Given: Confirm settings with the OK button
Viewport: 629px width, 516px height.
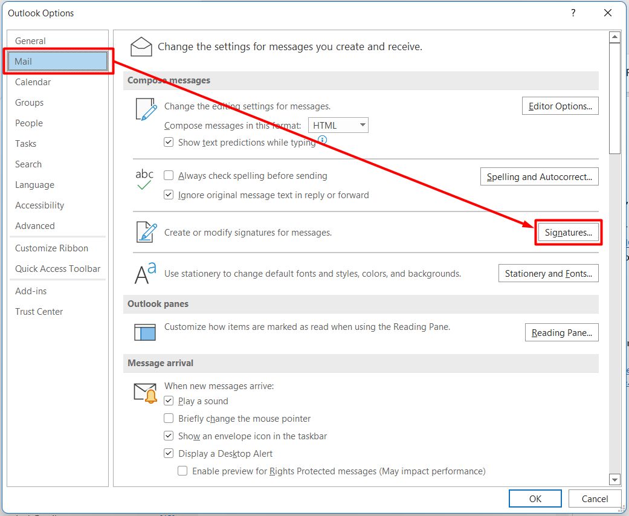Looking at the screenshot, I should coord(535,498).
